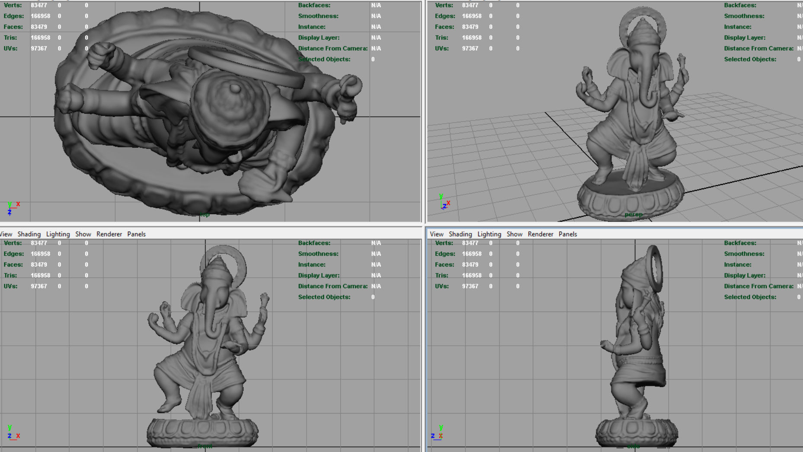Image resolution: width=803 pixels, height=452 pixels.
Task: Click the axis orientation gizmo in front viewport
Action: [x=13, y=433]
